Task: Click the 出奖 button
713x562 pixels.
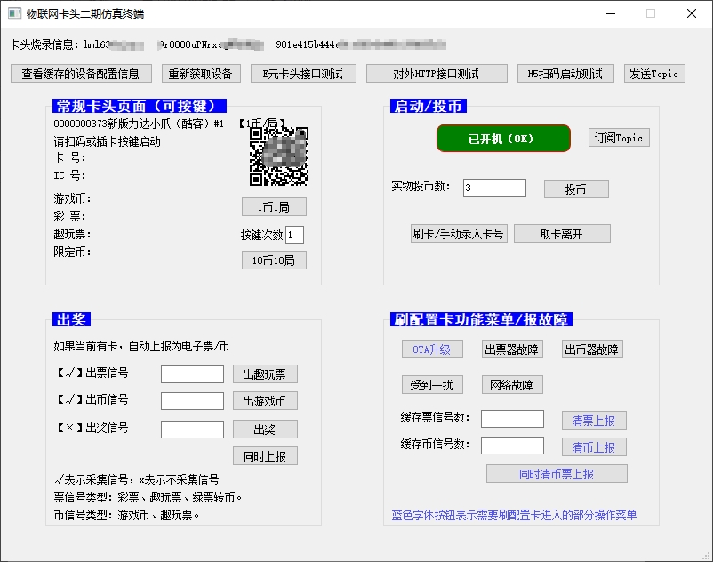Action: tap(265, 430)
